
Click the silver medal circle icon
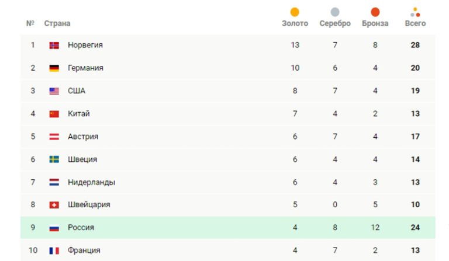click(x=335, y=12)
